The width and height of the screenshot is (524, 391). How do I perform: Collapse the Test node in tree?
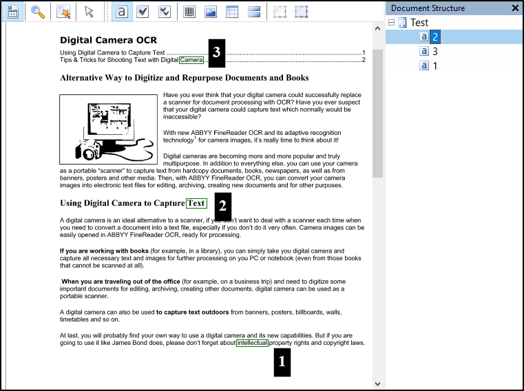pyautogui.click(x=391, y=23)
